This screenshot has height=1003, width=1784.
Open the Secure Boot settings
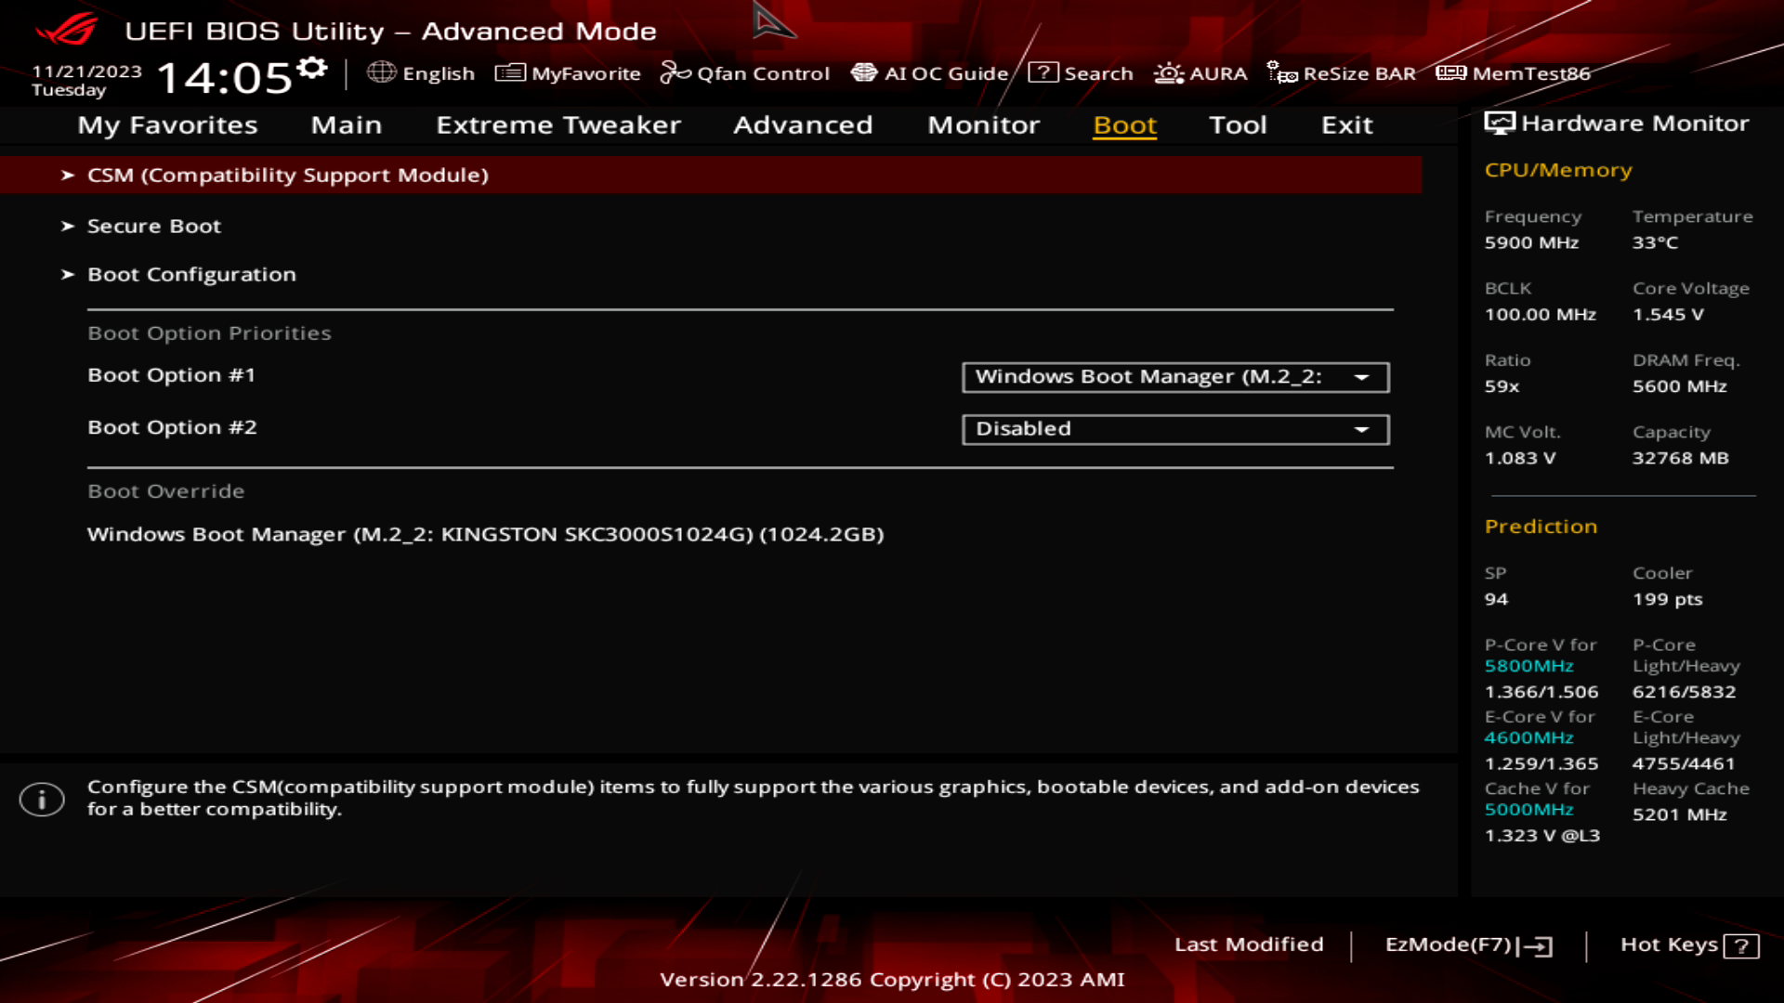(x=154, y=226)
